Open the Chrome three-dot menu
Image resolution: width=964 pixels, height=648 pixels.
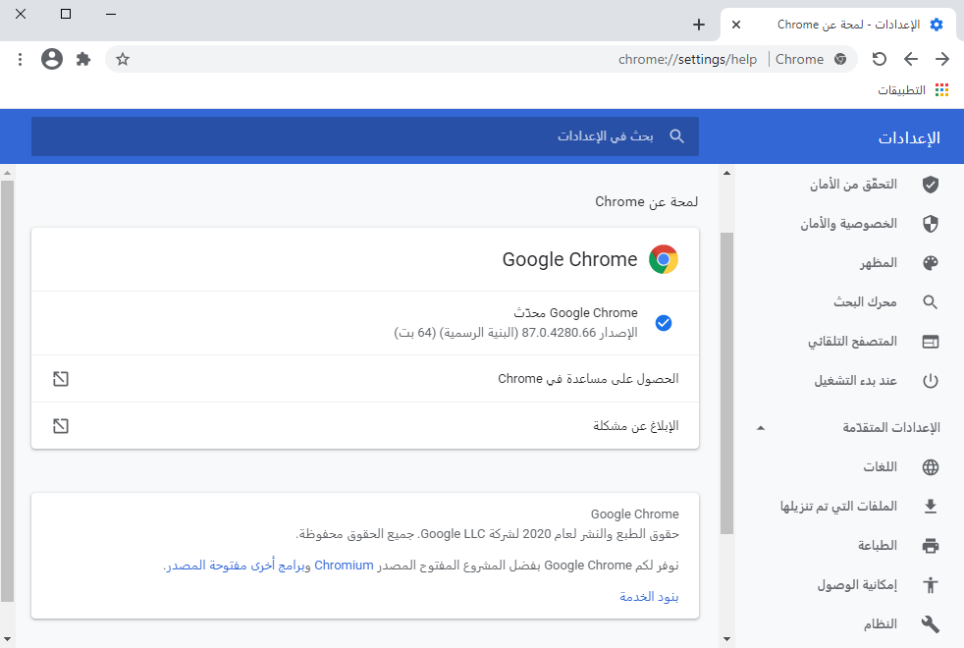(x=21, y=59)
